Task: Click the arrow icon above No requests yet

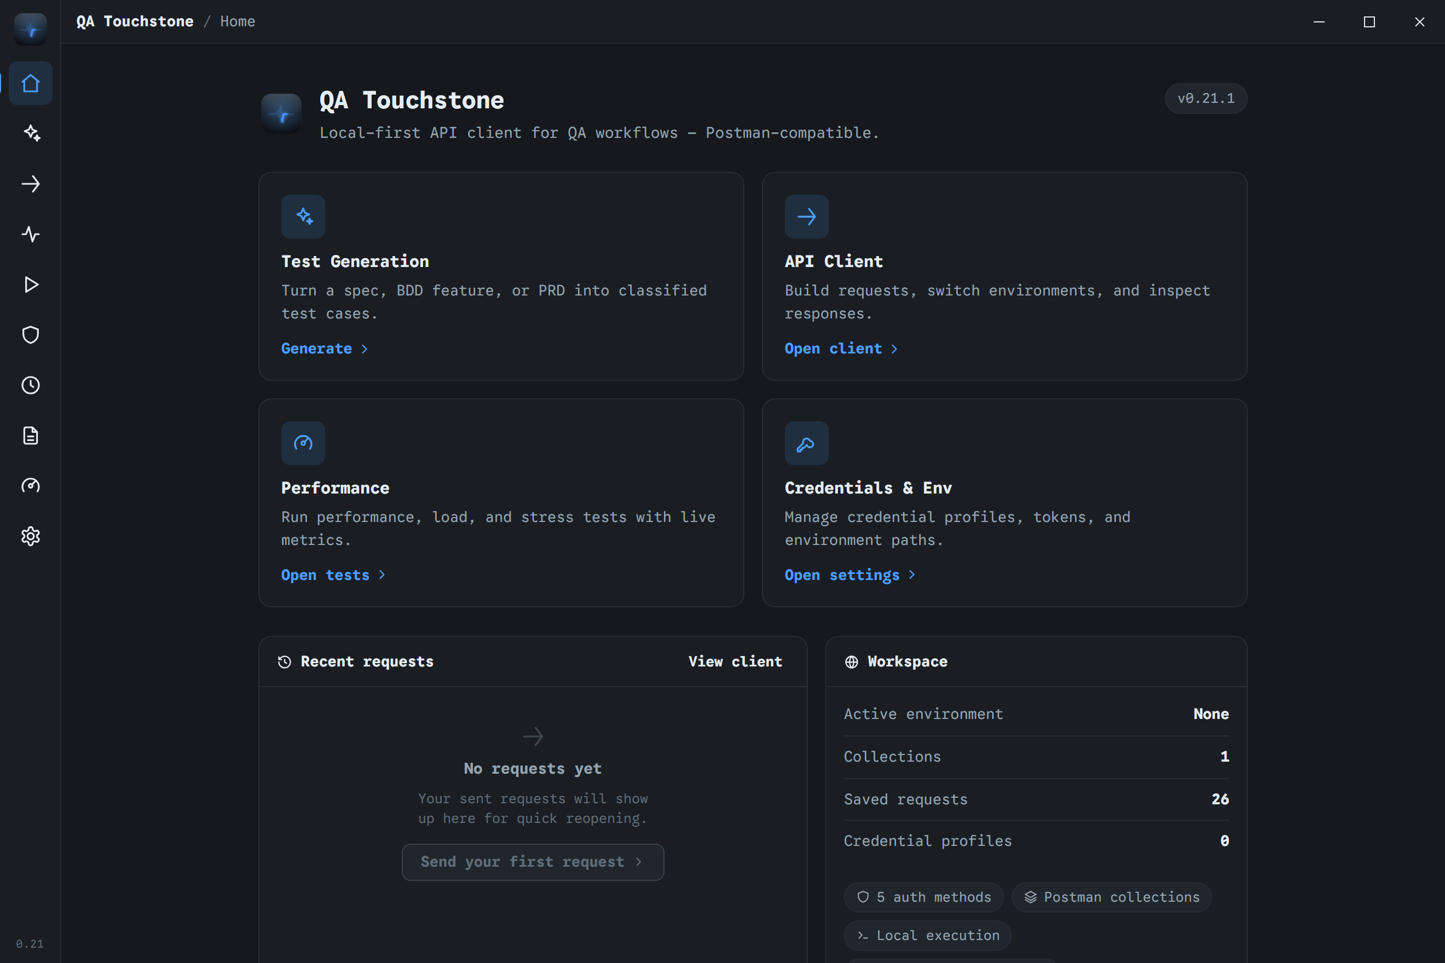Action: coord(533,736)
